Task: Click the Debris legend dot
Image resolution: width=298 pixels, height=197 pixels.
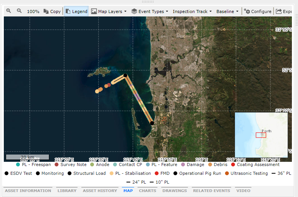Action: 210,164
